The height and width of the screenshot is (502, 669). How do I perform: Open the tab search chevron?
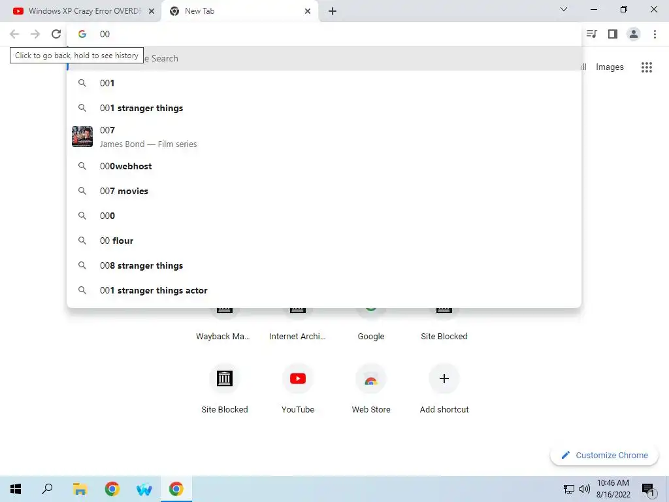click(x=564, y=9)
